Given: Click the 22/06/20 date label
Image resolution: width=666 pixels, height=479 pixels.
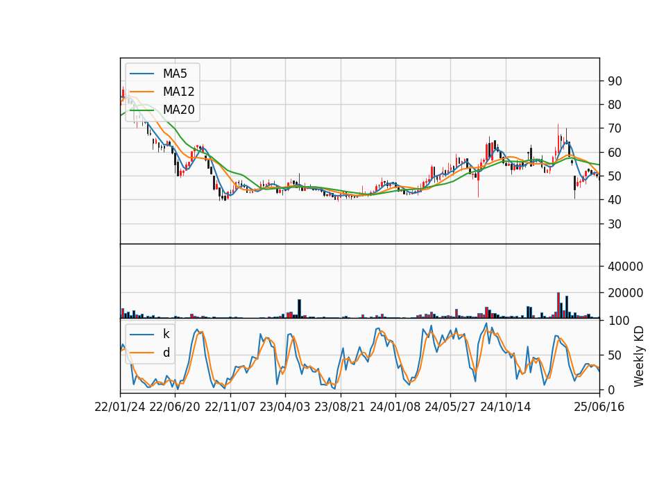Looking at the screenshot, I should point(175,407).
